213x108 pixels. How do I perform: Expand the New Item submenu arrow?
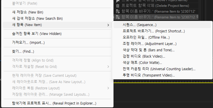(108, 25)
